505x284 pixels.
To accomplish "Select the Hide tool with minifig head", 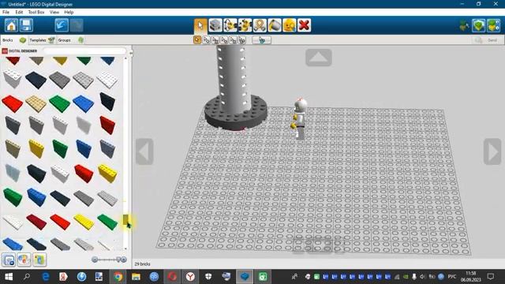I will 290,25.
